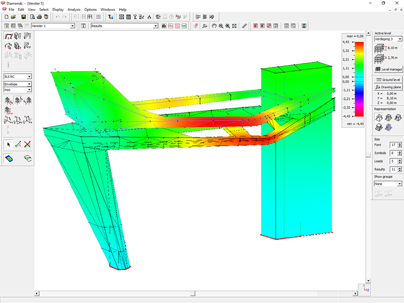Screen dimensions: 404x303
Task: Open the Verdieping 3 active level dropdown
Action: pos(399,38)
